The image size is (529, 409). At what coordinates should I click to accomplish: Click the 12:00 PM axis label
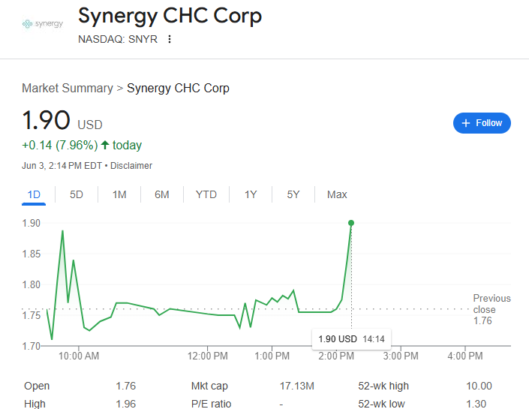pos(208,356)
